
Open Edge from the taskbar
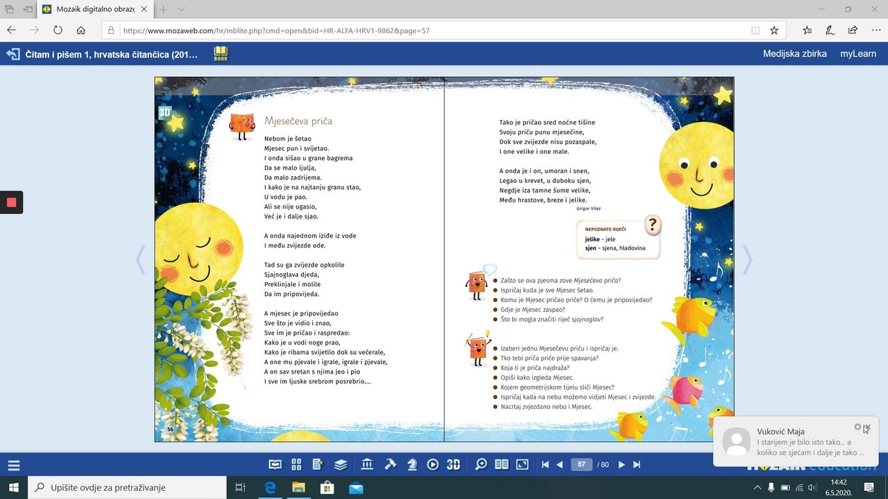(269, 487)
